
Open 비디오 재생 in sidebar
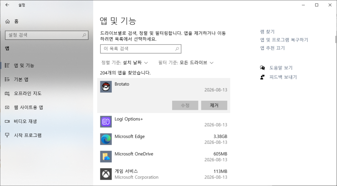coord(25,121)
